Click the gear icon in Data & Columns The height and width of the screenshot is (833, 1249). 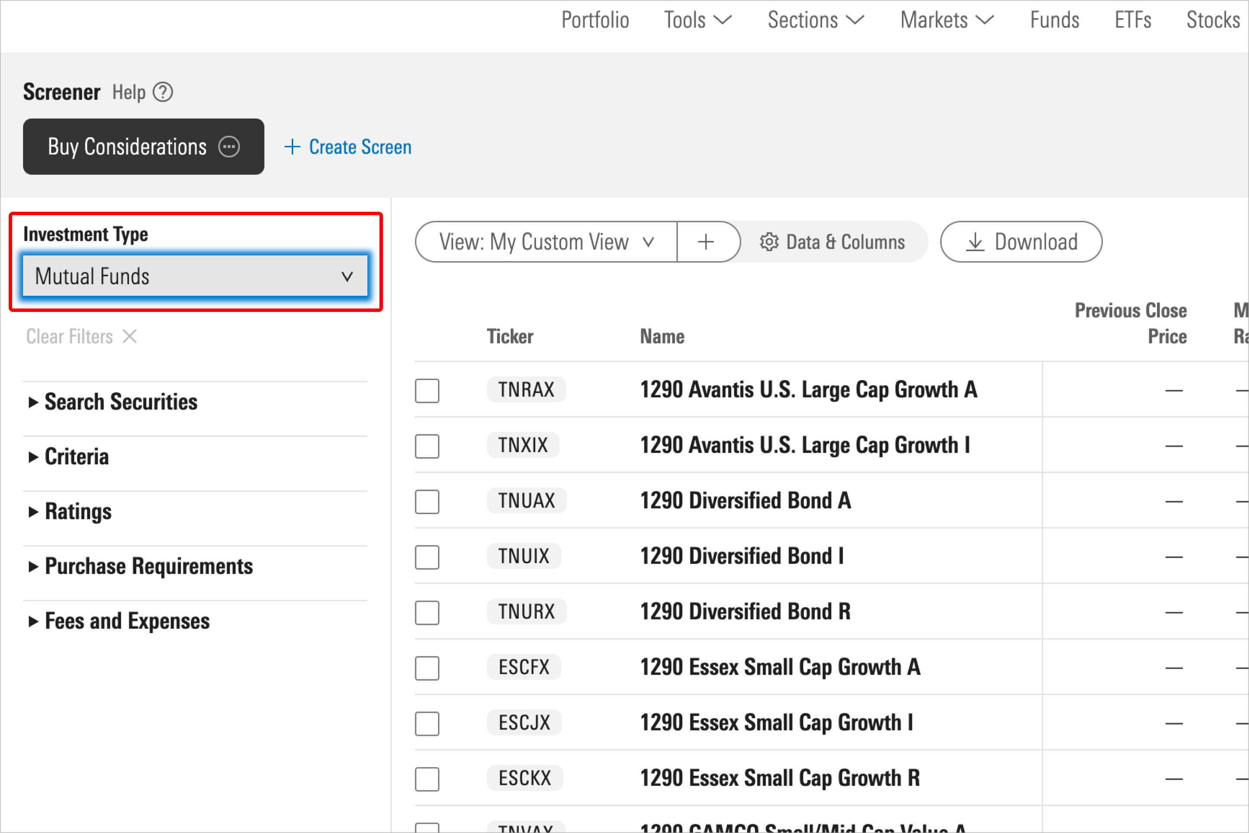(769, 242)
